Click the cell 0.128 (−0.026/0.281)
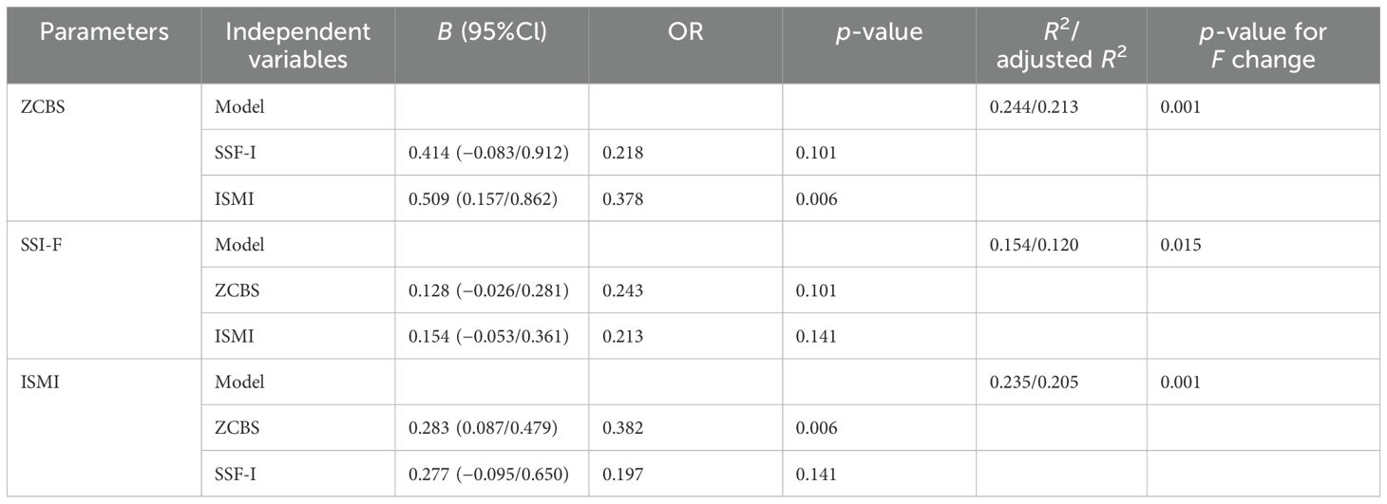 (x=487, y=289)
